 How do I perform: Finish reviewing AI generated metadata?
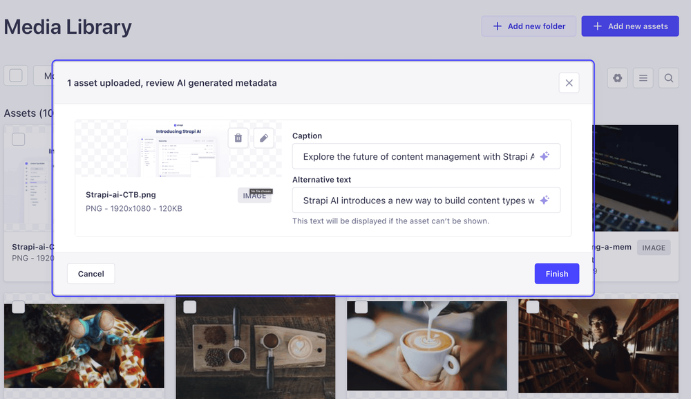556,274
